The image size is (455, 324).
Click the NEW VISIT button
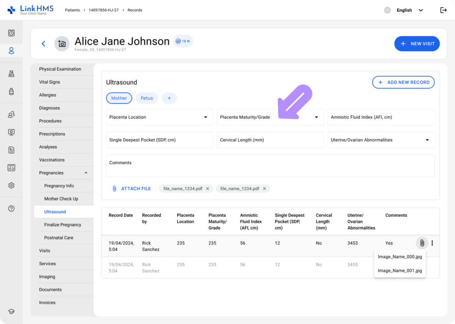pyautogui.click(x=417, y=44)
